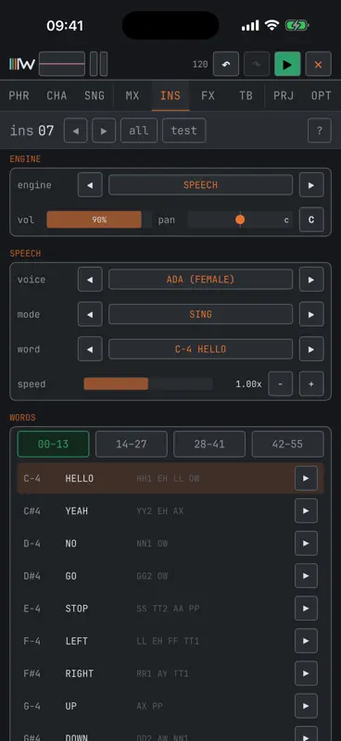This screenshot has width=341, height=741.
Task: Click the 120 tempo value
Action: pyautogui.click(x=200, y=64)
